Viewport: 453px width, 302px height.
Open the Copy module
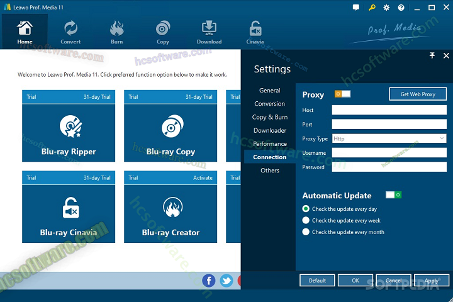[163, 32]
